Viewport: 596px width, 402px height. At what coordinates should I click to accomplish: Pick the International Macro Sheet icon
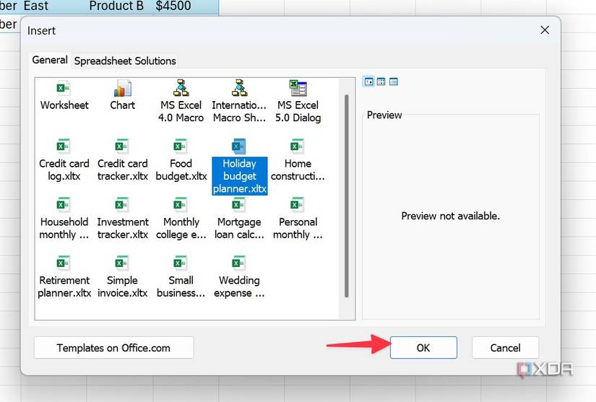(x=239, y=87)
